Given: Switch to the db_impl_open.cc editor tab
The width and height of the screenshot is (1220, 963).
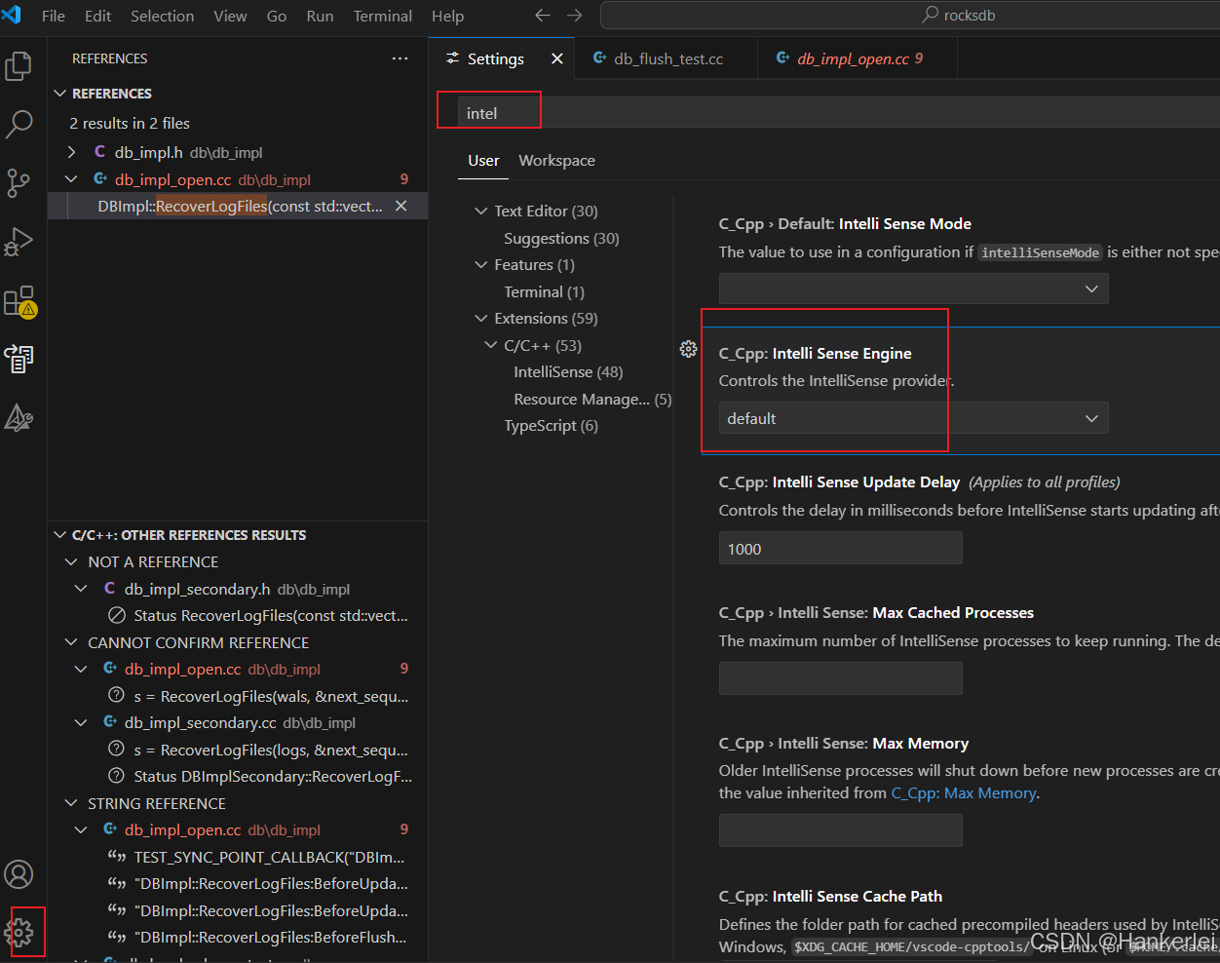Looking at the screenshot, I should click(x=858, y=58).
